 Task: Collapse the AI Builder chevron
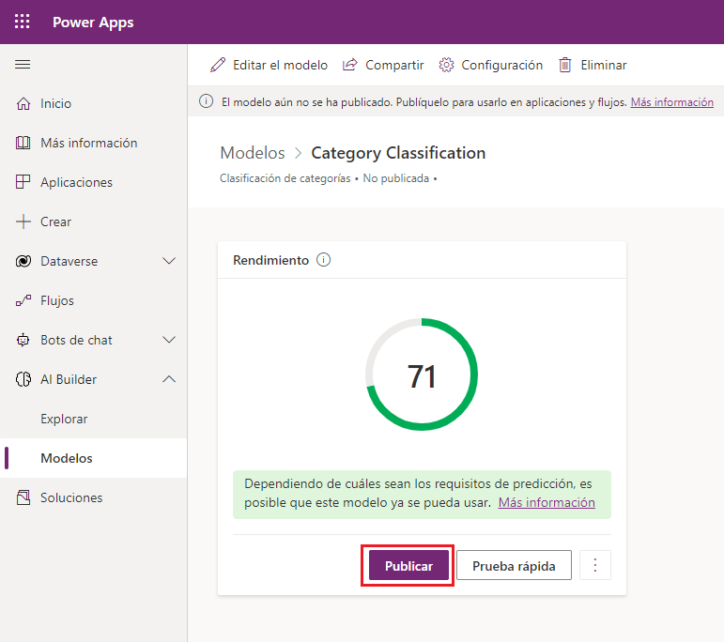coord(169,379)
